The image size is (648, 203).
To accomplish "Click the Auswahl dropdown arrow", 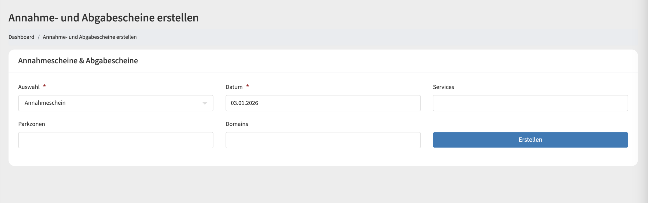I will tap(205, 103).
